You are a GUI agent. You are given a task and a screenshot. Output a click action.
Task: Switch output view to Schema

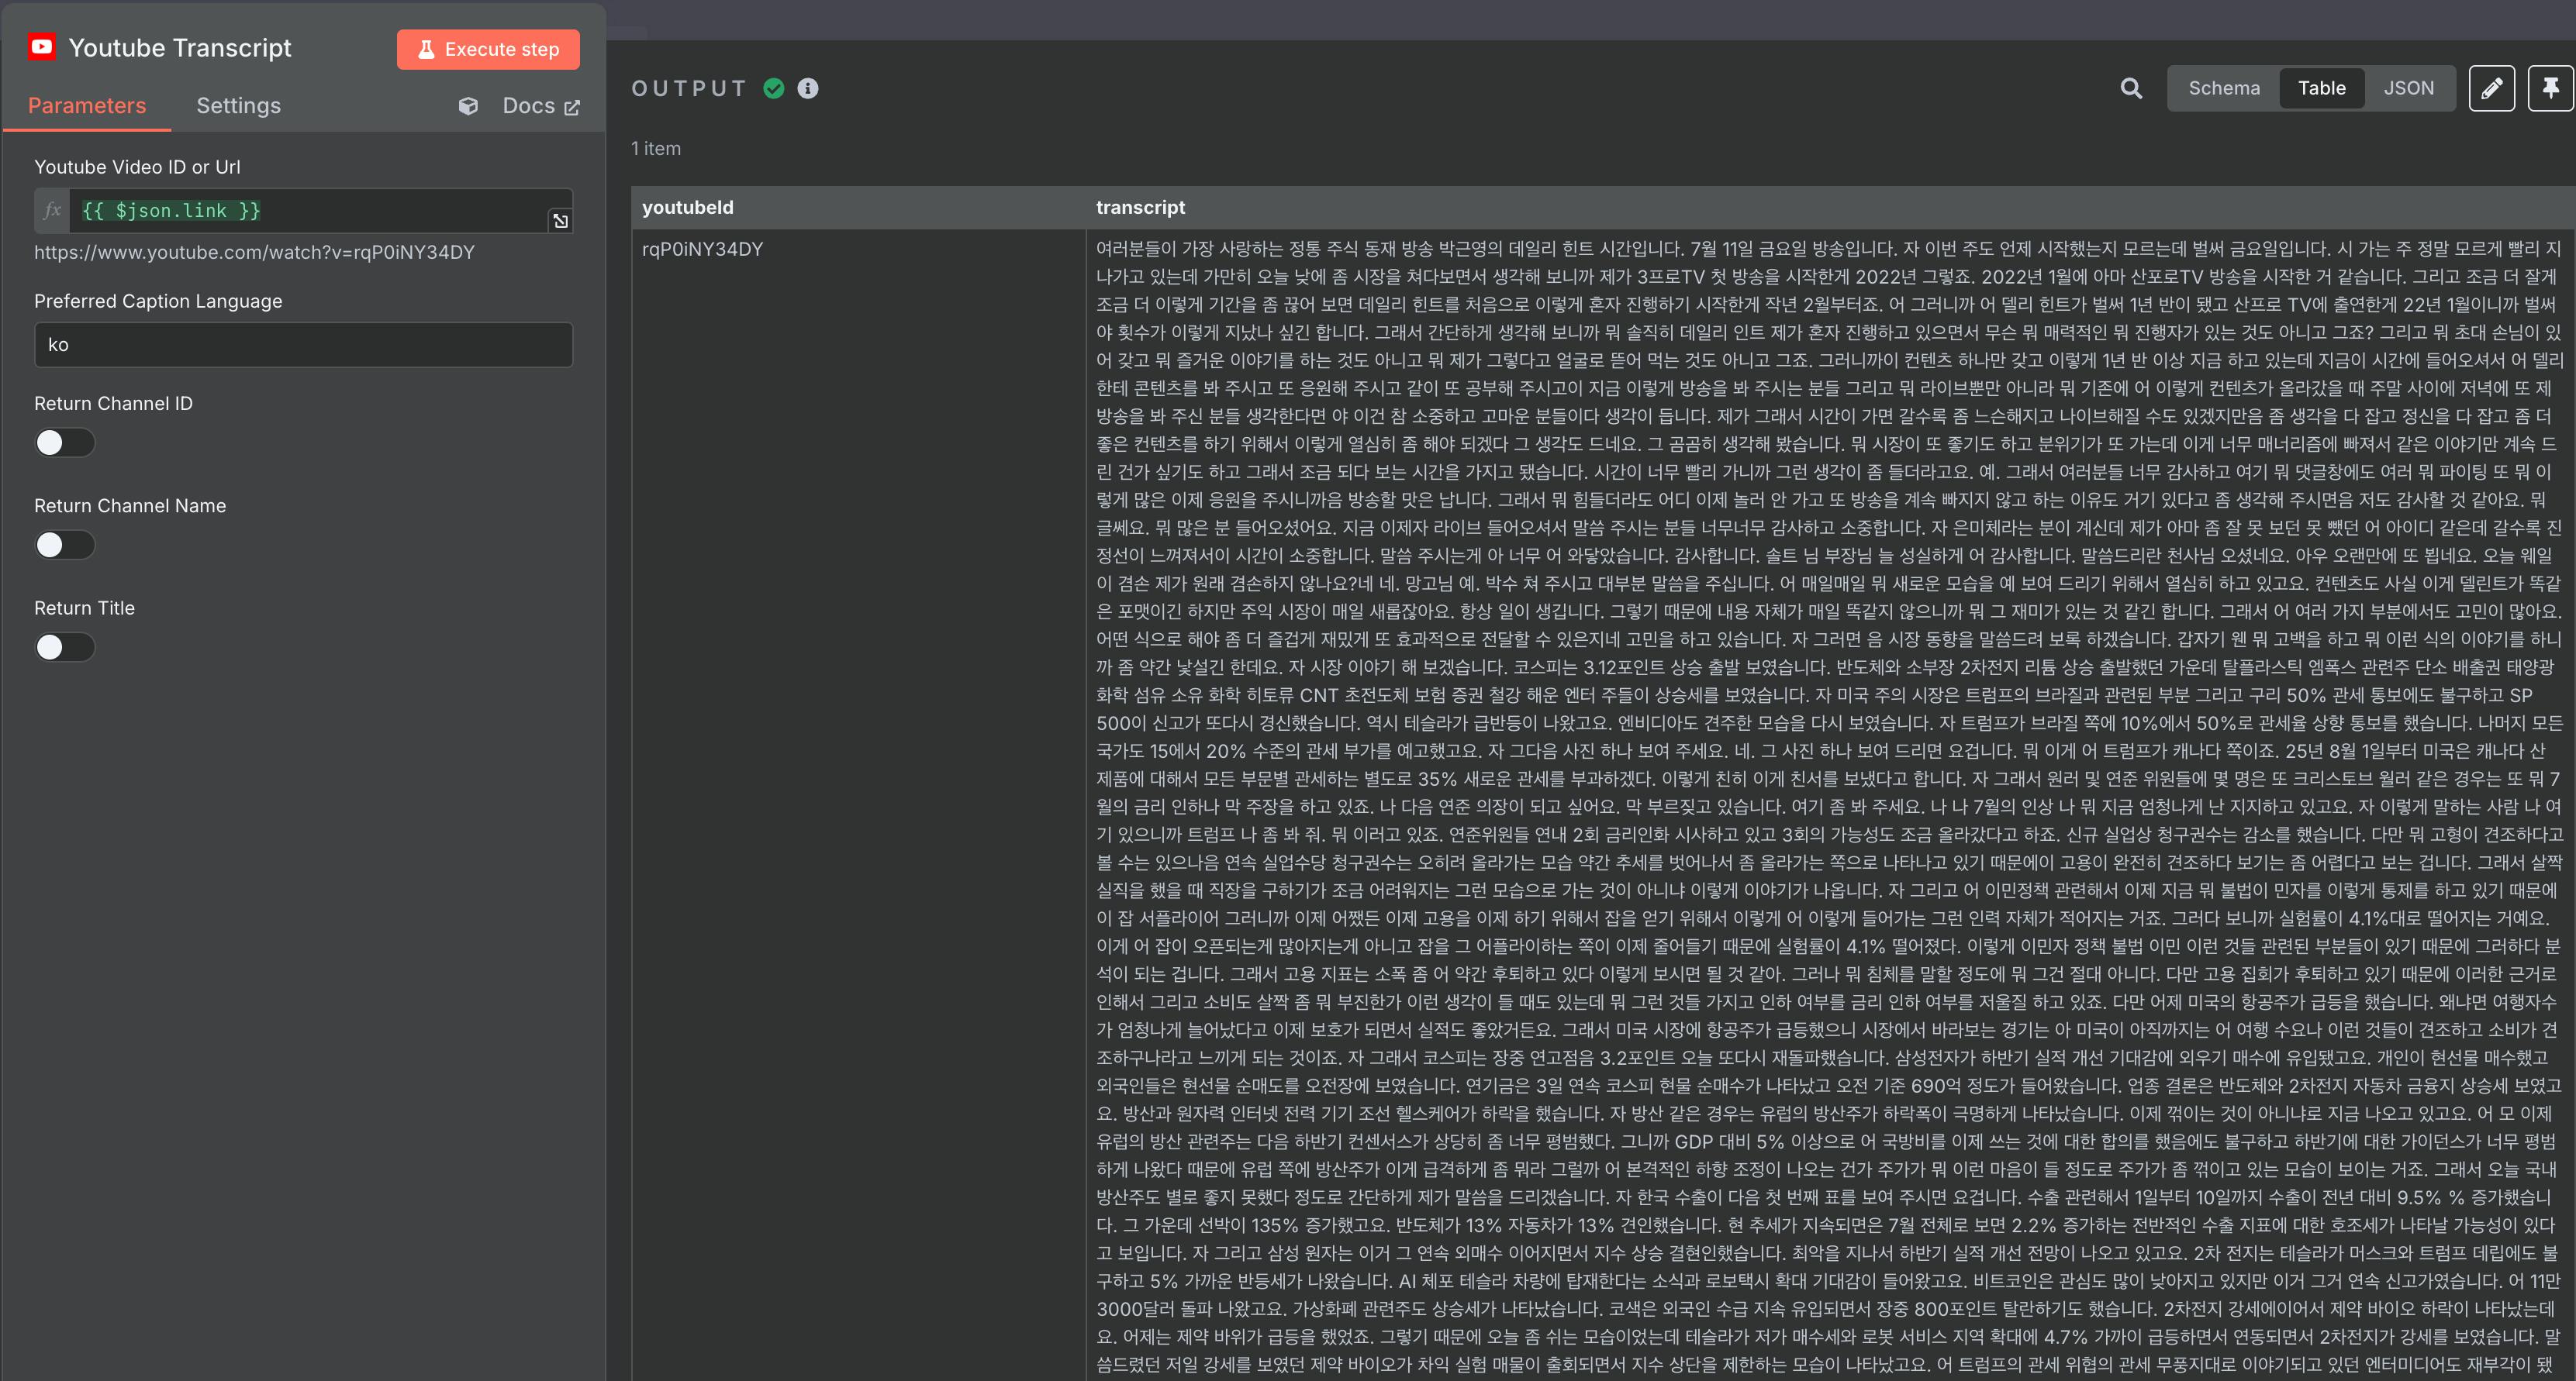click(2224, 88)
